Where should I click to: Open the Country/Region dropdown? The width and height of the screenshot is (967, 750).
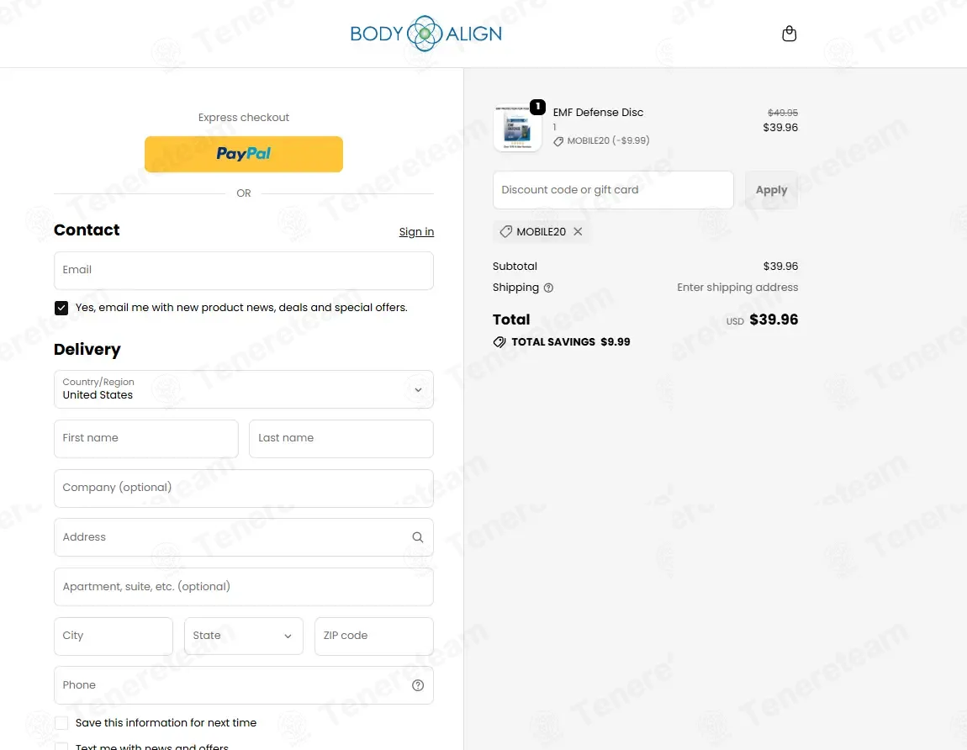[x=244, y=389]
